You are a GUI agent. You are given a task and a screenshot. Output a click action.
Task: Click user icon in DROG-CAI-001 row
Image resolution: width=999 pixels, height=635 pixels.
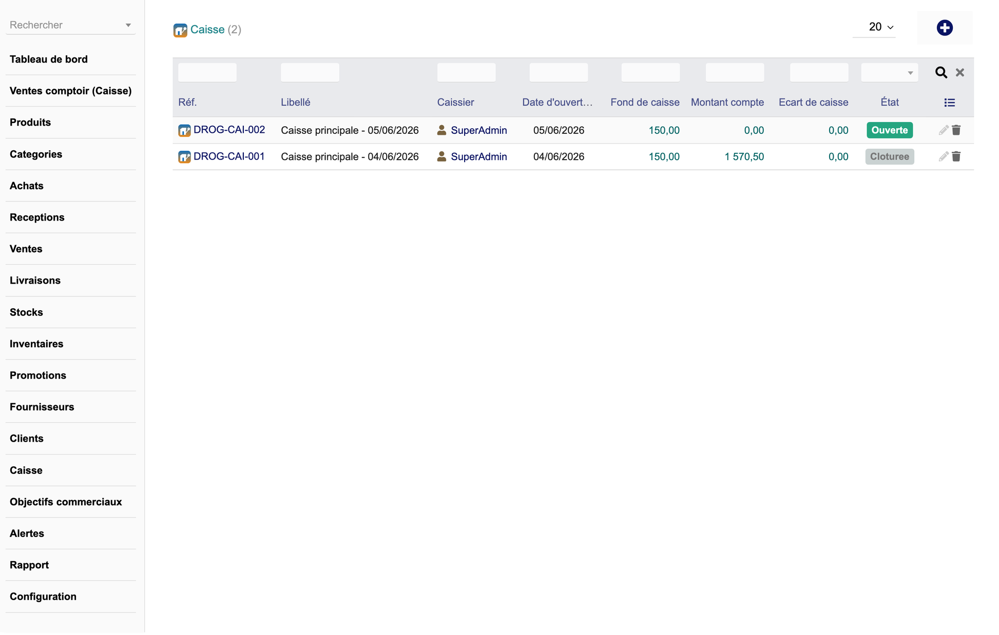pyautogui.click(x=441, y=156)
